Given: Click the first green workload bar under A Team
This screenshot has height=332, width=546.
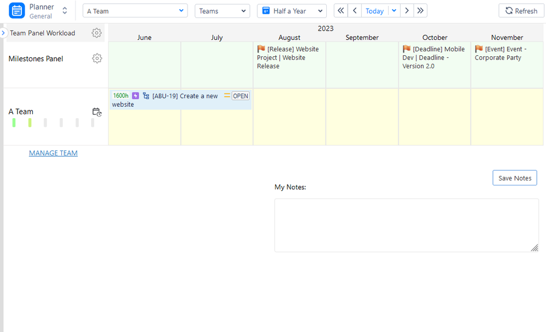Looking at the screenshot, I should click(14, 123).
